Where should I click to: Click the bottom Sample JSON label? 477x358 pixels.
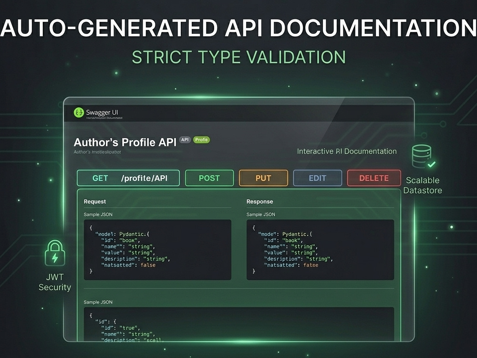click(x=98, y=302)
